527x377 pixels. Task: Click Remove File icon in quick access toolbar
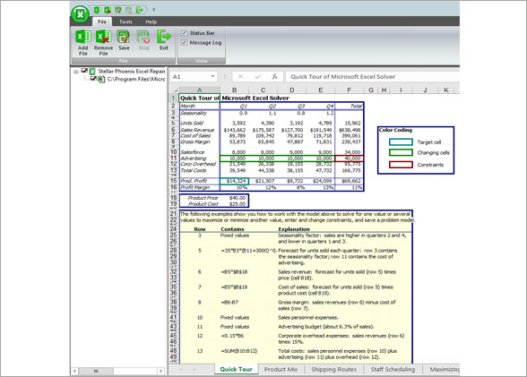pos(108,10)
